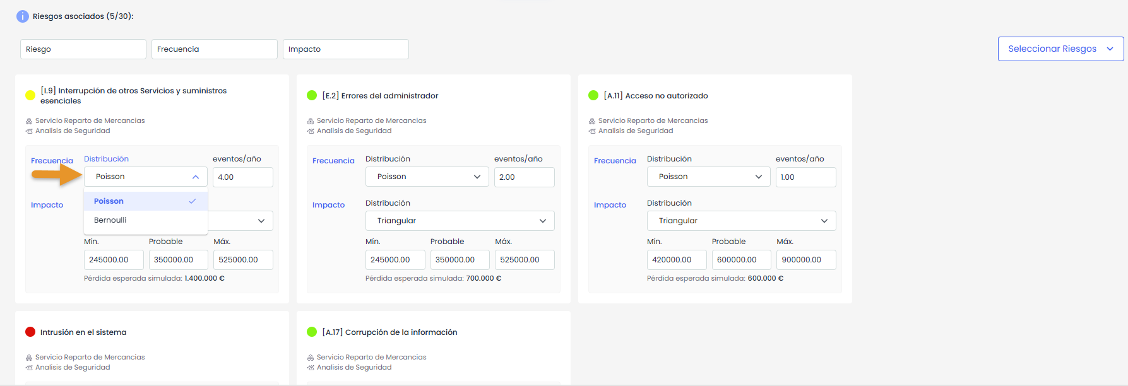This screenshot has width=1128, height=386.
Task: Click the Frecuencia label in the I.9 card
Action: click(x=52, y=161)
